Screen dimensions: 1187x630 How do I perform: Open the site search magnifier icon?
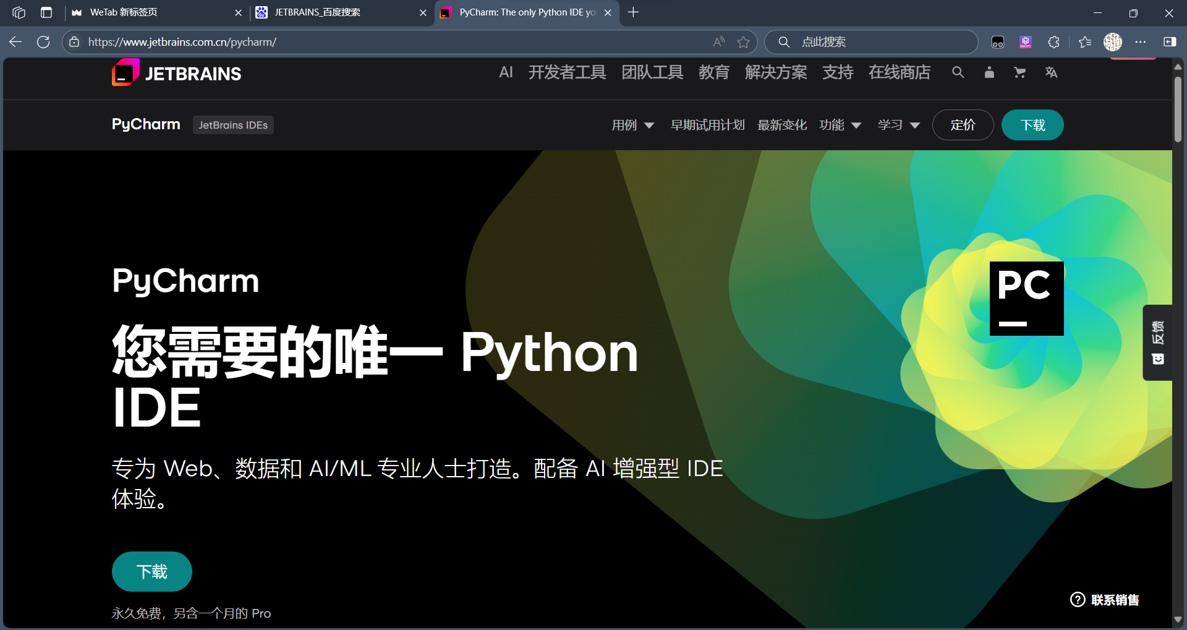958,72
